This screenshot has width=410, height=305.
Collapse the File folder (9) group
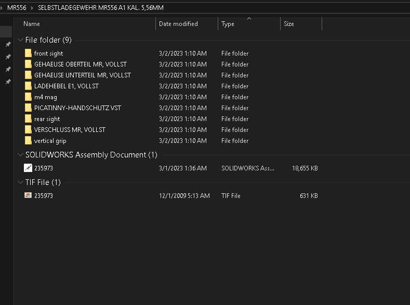tap(20, 39)
